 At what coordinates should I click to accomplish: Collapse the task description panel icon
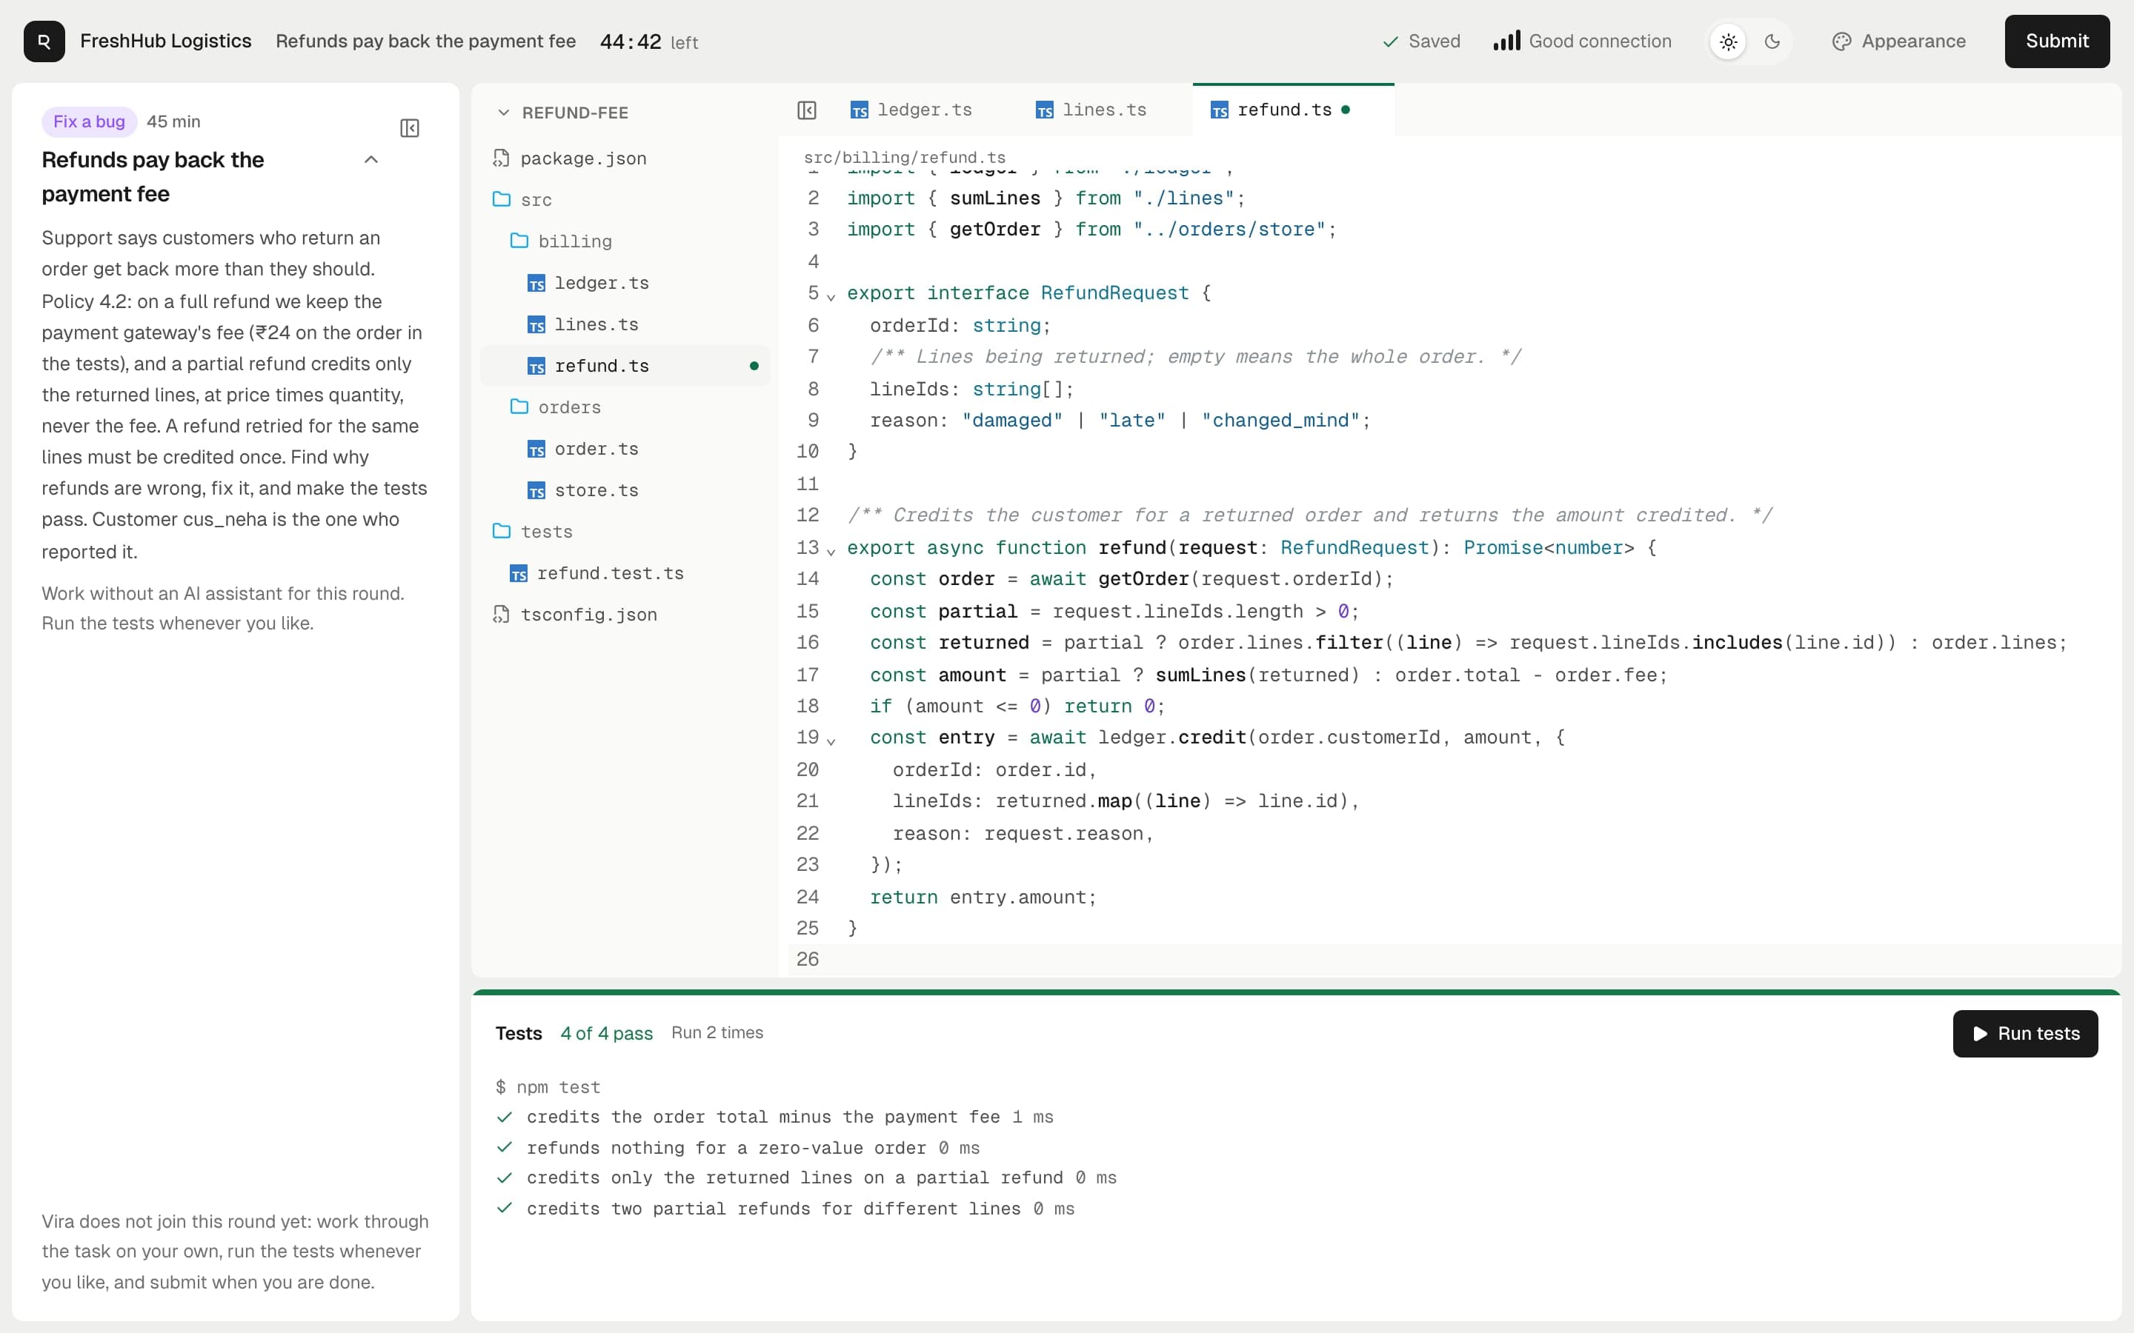(409, 129)
